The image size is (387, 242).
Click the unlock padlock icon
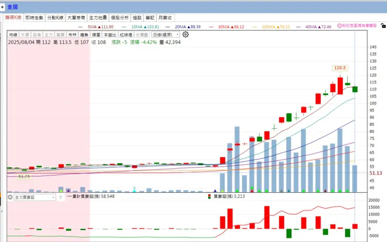coord(383,26)
